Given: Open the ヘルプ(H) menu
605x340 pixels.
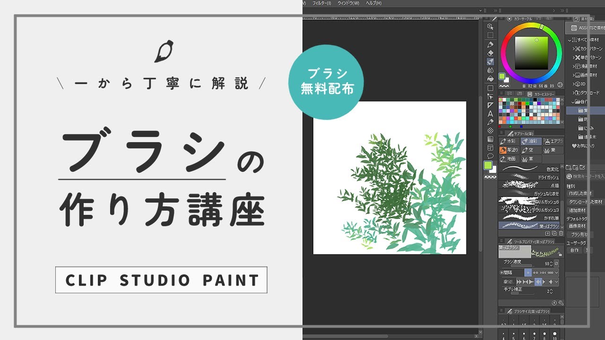Looking at the screenshot, I should [374, 3].
